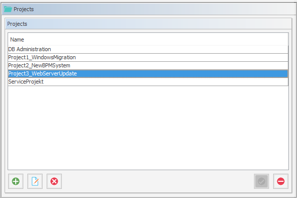297x198 pixels.
Task: Click the teal folder icon in title bar
Action: coord(8,9)
